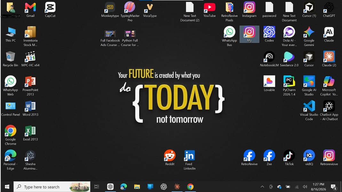
Task: Open TypingMaster Pro shortcut
Action: coord(130,12)
